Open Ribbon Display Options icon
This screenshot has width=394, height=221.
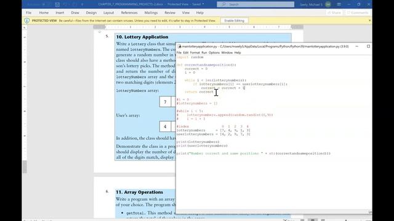[339, 4]
